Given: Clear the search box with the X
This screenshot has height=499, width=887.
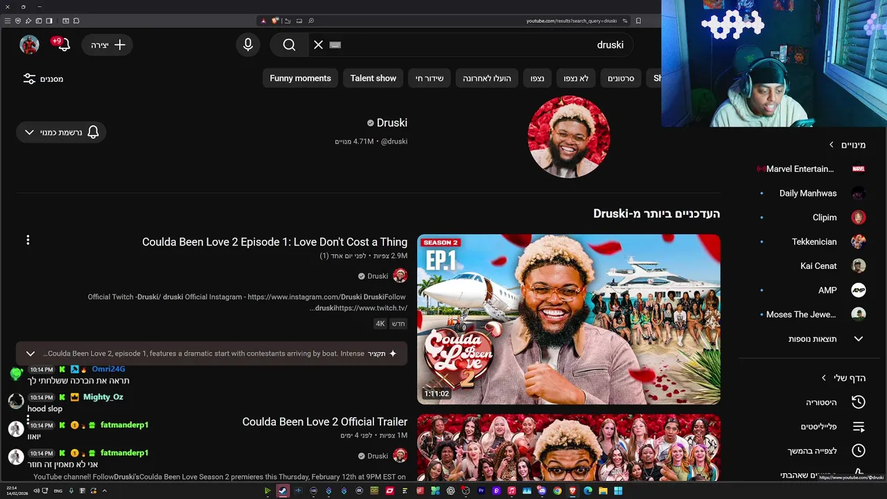Looking at the screenshot, I should tap(318, 44).
